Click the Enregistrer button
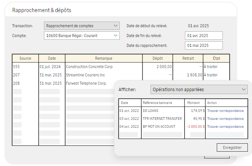252x166 pixels. pyautogui.click(x=232, y=147)
